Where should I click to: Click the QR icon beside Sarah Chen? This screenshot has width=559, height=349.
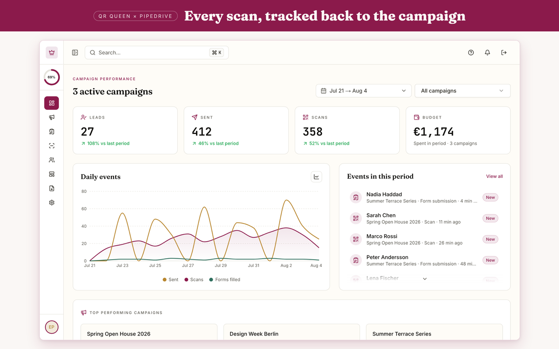click(356, 219)
